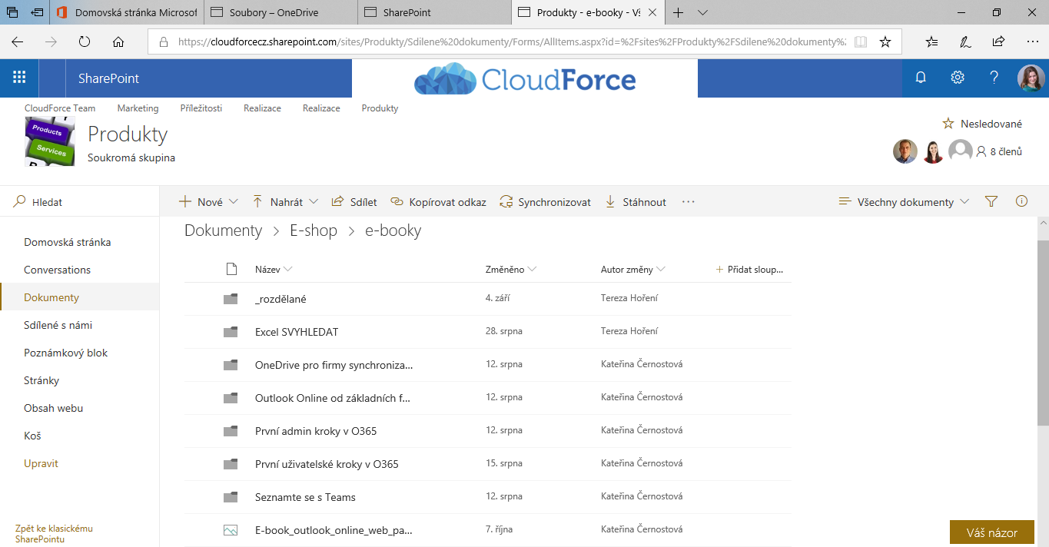The width and height of the screenshot is (1049, 547).
Task: Open Dokumenty in the left navigation
Action: pos(51,297)
